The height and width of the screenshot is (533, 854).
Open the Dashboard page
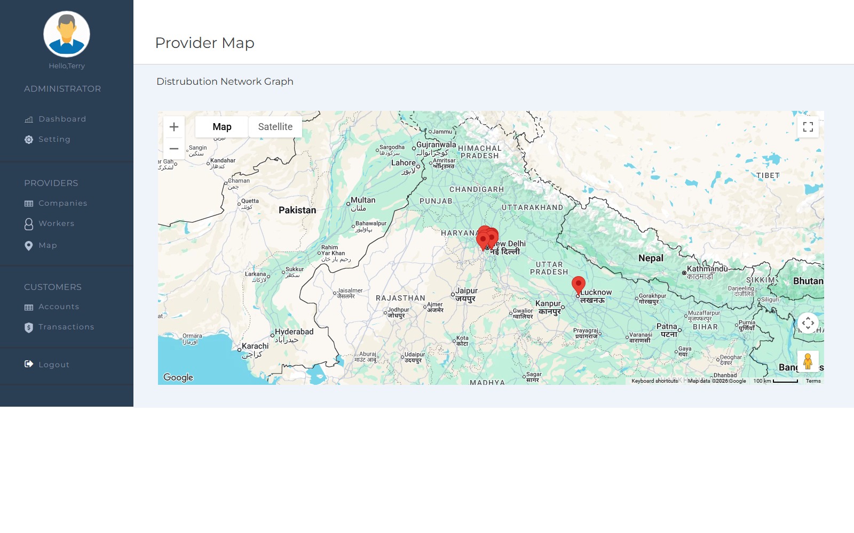[x=62, y=119]
